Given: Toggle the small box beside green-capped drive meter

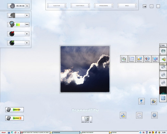Looking at the screenshot, I should coord(27,43).
